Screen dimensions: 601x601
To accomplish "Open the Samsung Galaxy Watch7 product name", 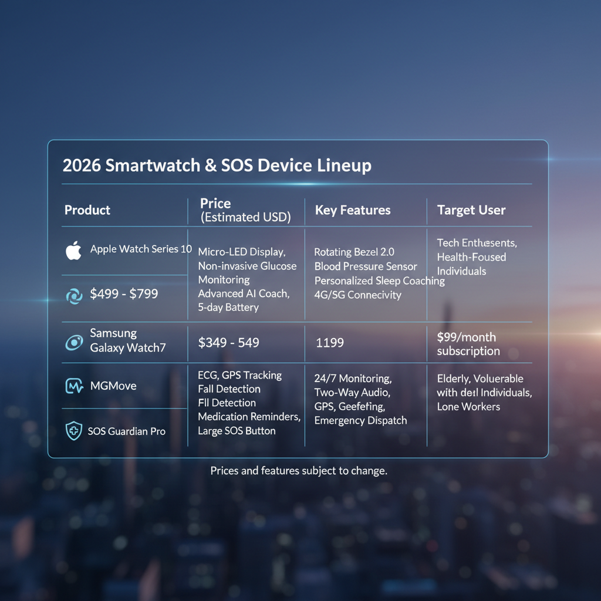I will 127,340.
